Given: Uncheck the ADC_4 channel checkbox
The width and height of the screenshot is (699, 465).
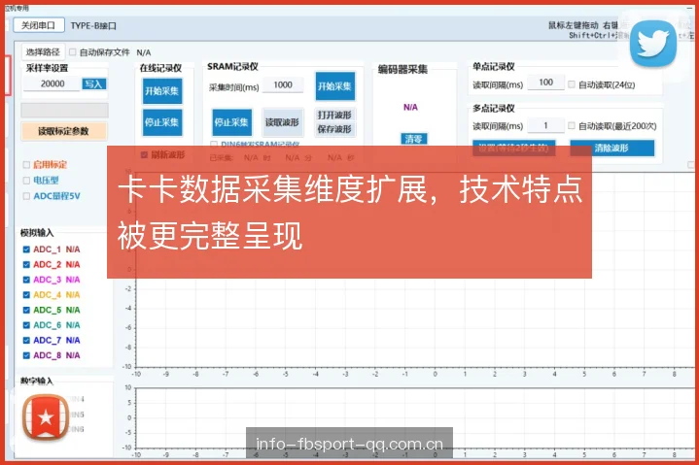Looking at the screenshot, I should tap(26, 295).
